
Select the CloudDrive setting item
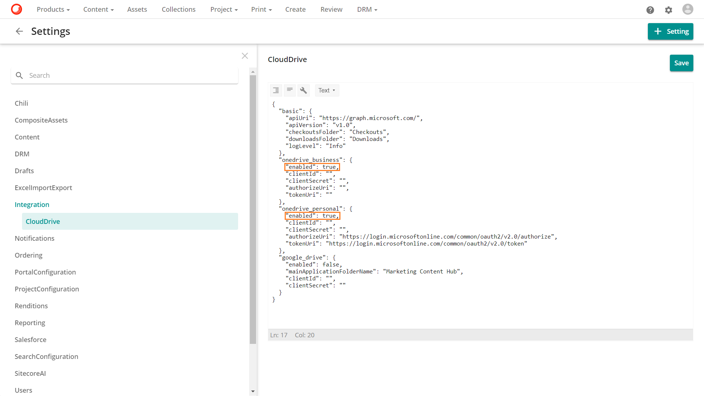pos(130,221)
